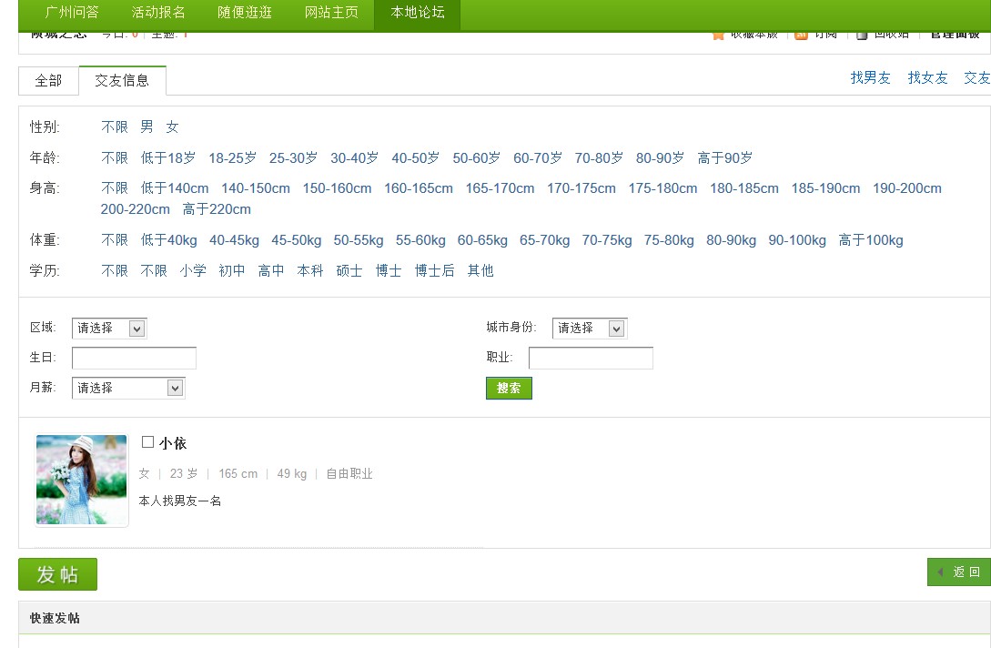Click the green 搜索 button
Screen dimensions: 991x648
coord(509,389)
